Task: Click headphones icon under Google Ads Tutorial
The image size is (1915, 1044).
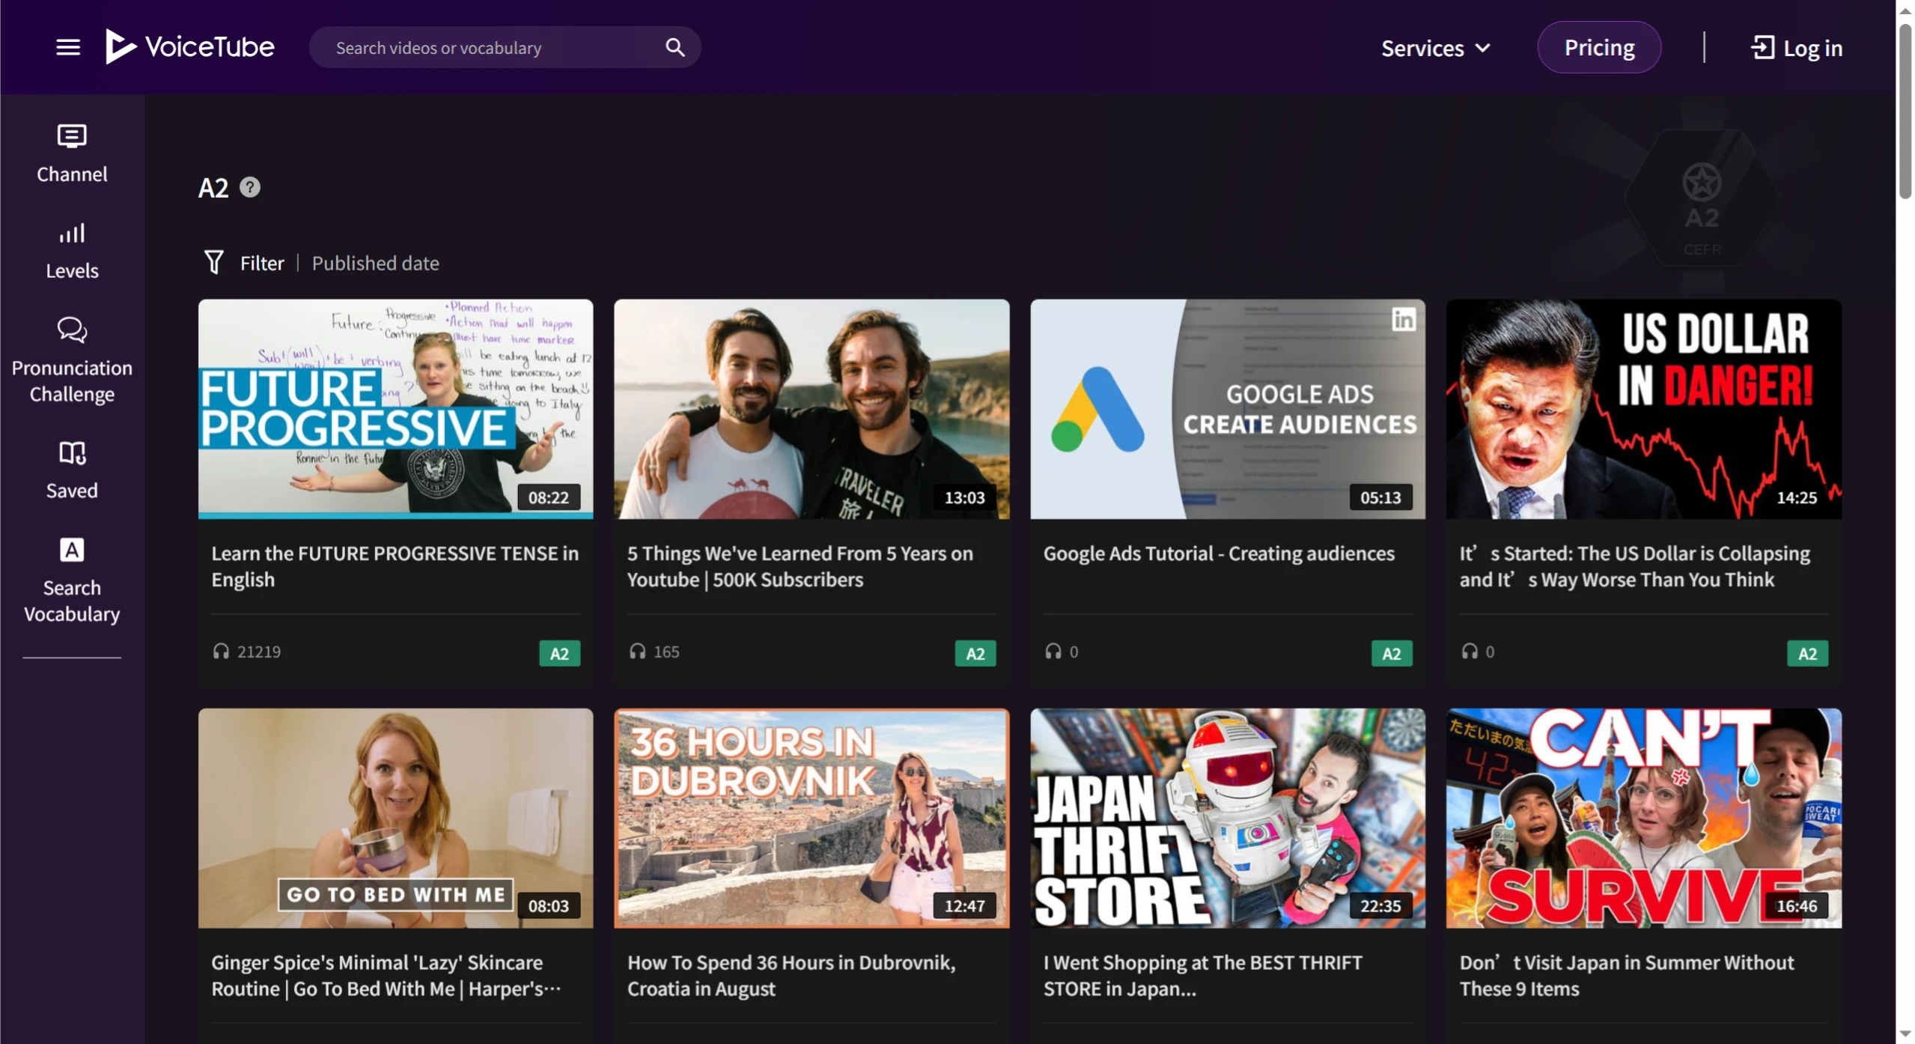Action: pyautogui.click(x=1053, y=651)
